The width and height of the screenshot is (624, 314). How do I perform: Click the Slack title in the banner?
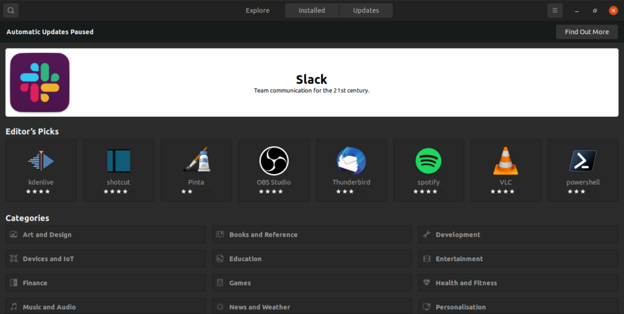[x=311, y=79]
